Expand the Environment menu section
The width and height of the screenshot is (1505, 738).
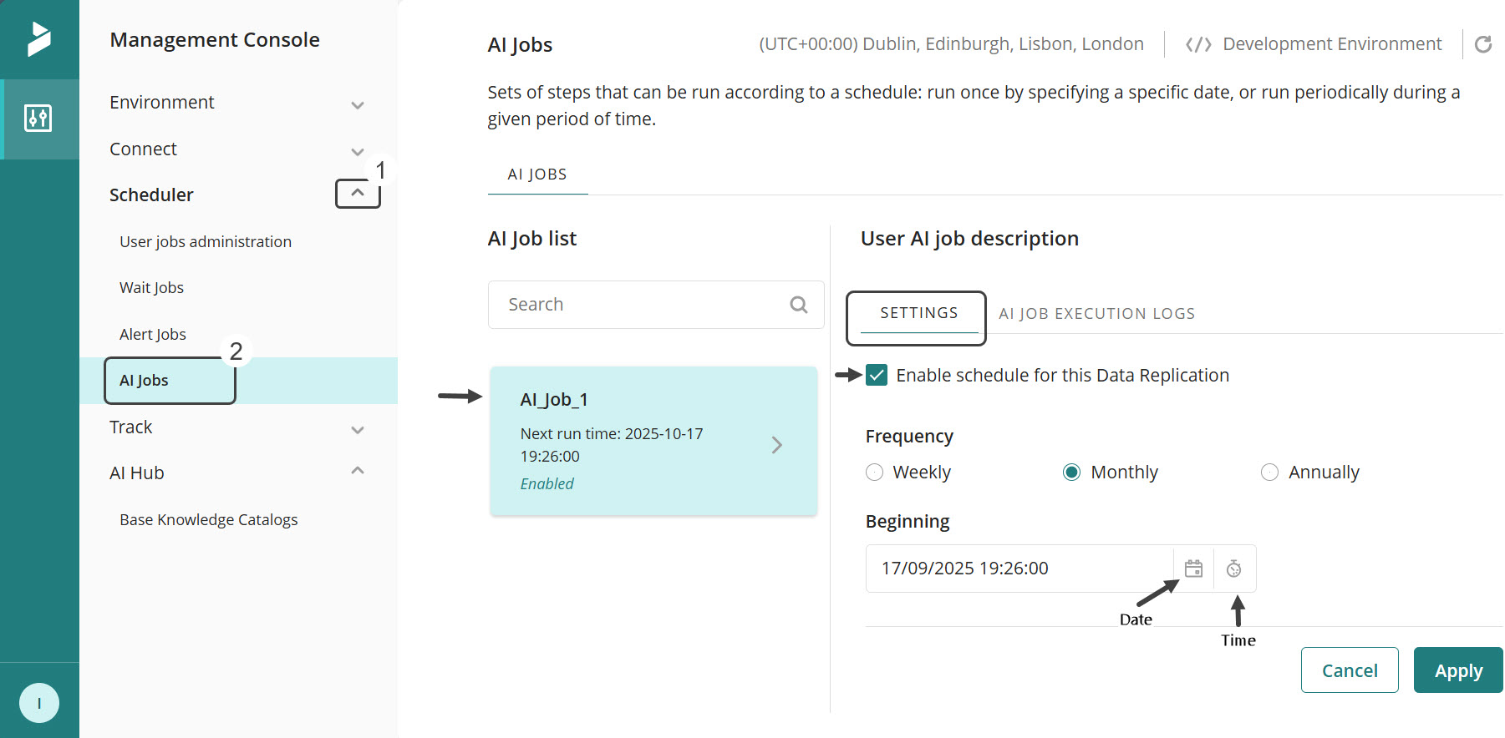click(358, 104)
